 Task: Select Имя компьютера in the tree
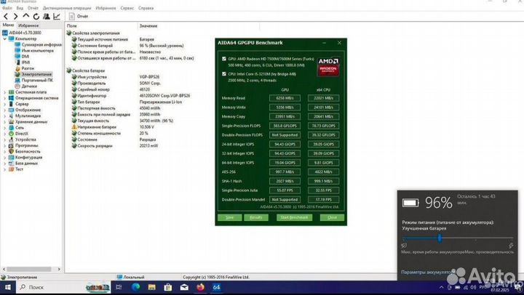(34, 50)
